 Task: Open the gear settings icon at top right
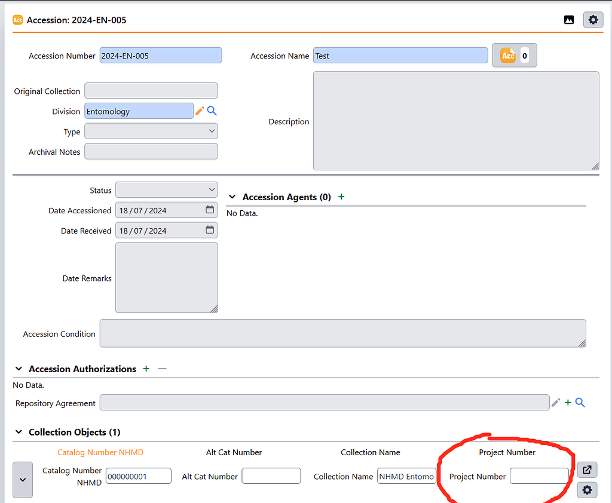[x=593, y=20]
